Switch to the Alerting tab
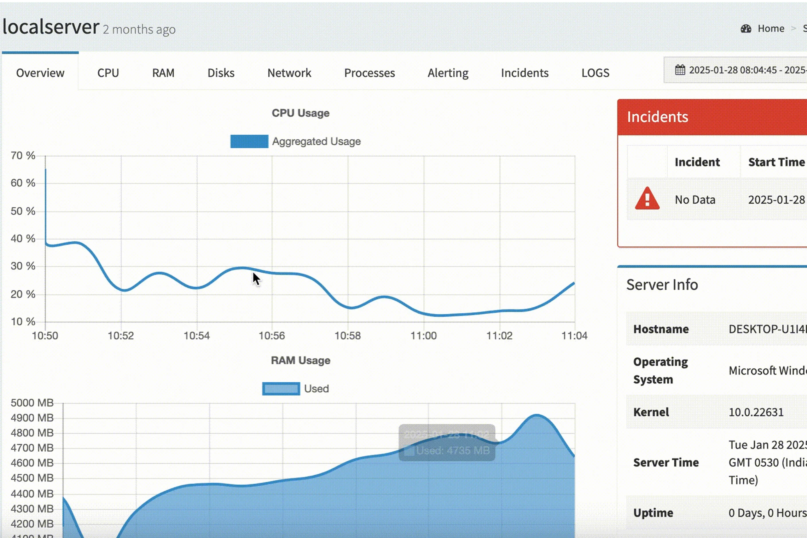 point(448,73)
